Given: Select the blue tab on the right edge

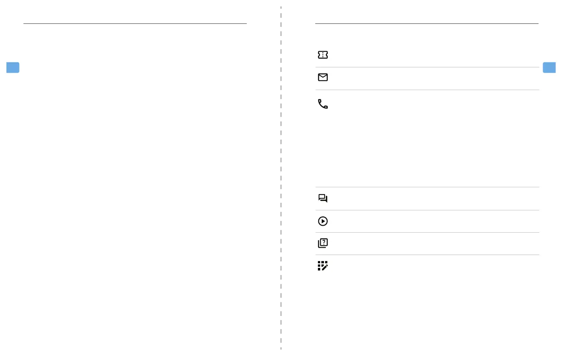Looking at the screenshot, I should pos(549,67).
